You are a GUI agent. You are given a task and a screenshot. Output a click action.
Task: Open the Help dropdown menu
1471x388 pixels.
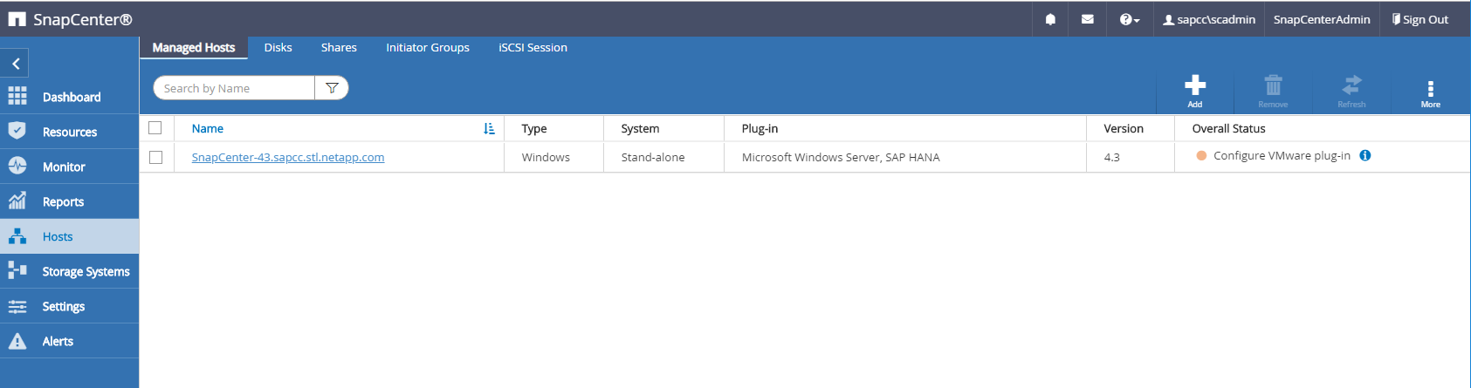click(1129, 19)
